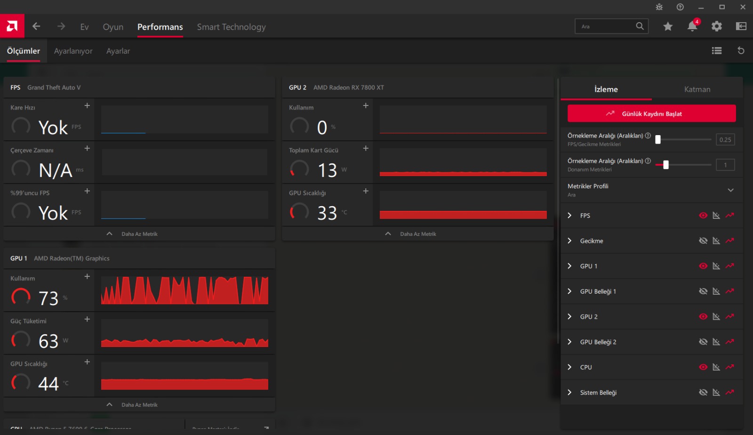Toggle FPS row logging trend icon
The width and height of the screenshot is (753, 435).
pyautogui.click(x=730, y=216)
